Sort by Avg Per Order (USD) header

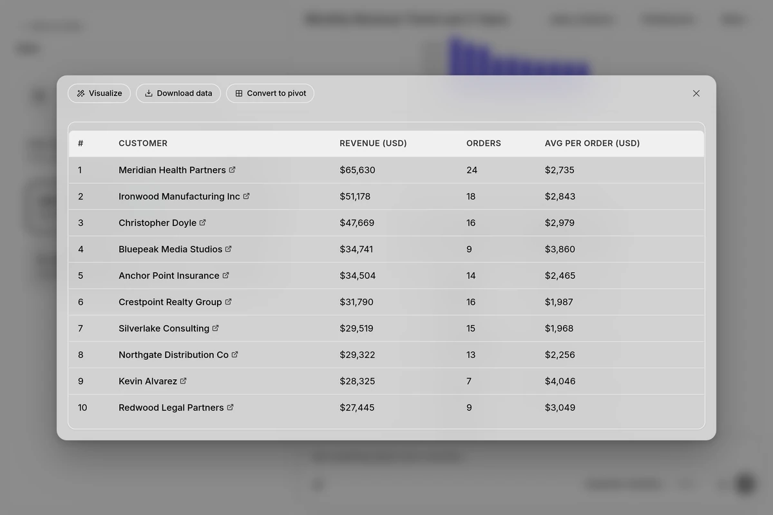(x=592, y=144)
